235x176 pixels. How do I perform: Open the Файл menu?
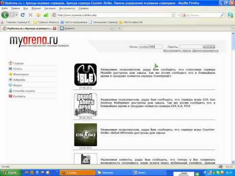[x=5, y=8]
